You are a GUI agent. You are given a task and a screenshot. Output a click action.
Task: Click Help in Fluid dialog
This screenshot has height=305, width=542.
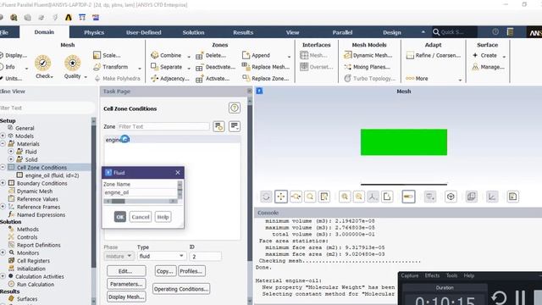tap(163, 217)
